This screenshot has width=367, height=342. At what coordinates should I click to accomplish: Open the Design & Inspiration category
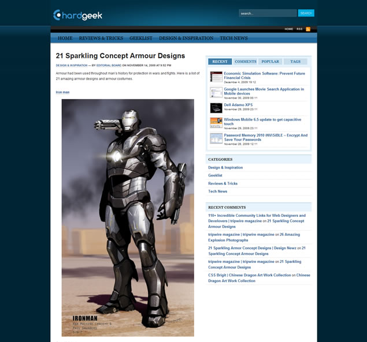[225, 167]
